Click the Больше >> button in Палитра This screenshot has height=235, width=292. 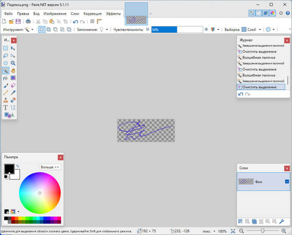50,167
